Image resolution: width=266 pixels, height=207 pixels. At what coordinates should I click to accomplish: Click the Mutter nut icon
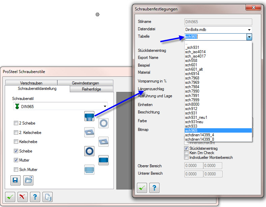[104, 160]
